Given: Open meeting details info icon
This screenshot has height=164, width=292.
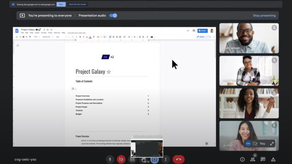Looking at the screenshot, I should coord(242,159).
